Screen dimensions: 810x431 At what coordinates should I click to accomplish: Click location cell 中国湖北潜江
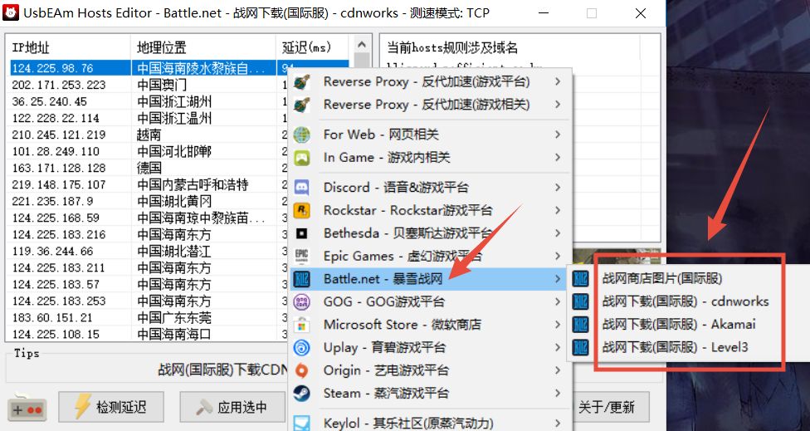click(174, 251)
